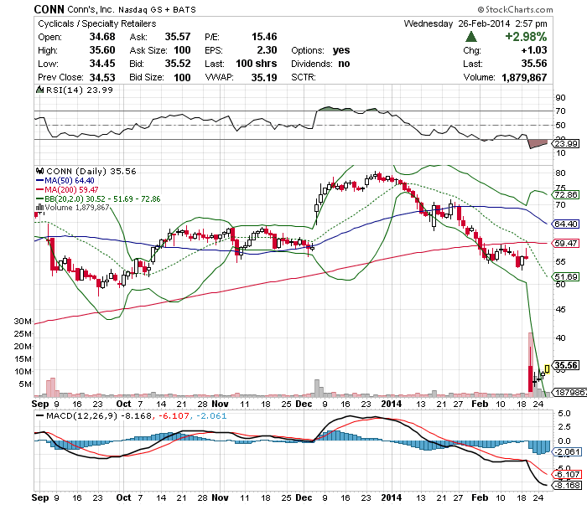Click the Ask price 35.57
The height and width of the screenshot is (505, 587).
178,37
